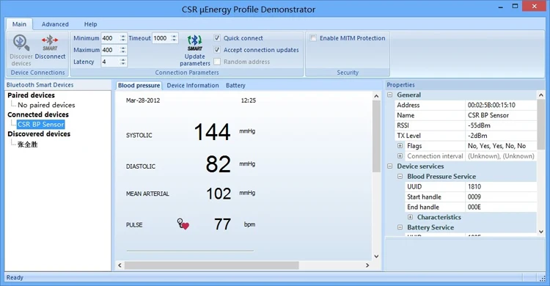Minimize the Profile Demonstrator window

point(501,7)
